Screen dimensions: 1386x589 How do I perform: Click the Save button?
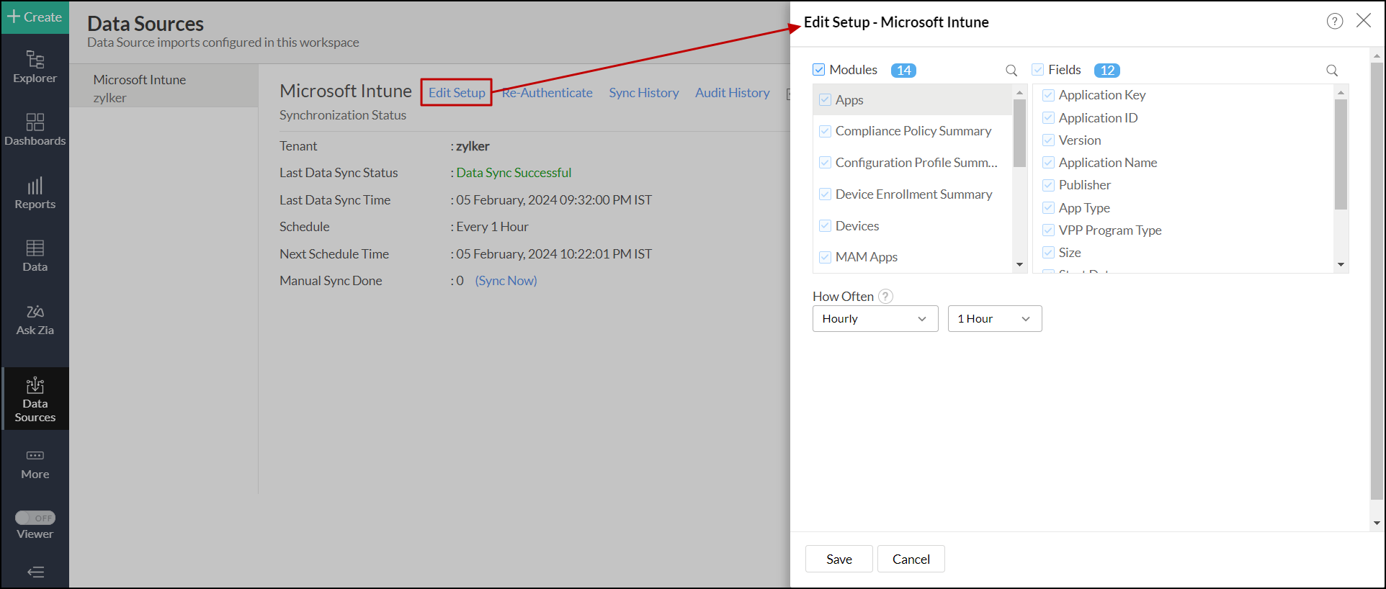(839, 559)
